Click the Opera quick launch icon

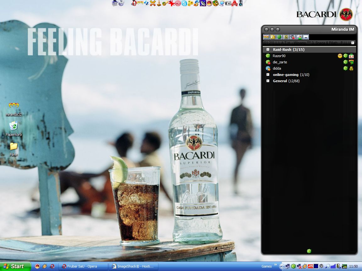[52, 266]
